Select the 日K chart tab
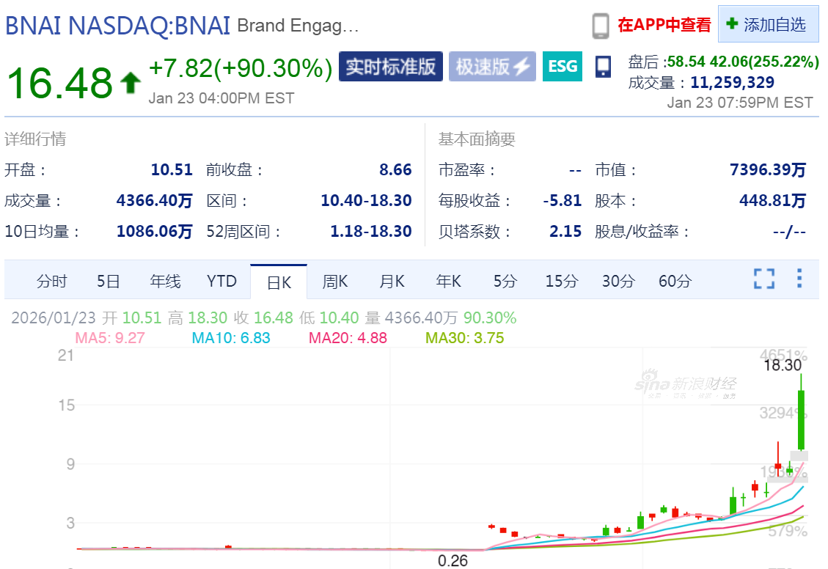The height and width of the screenshot is (569, 828). pos(279,282)
